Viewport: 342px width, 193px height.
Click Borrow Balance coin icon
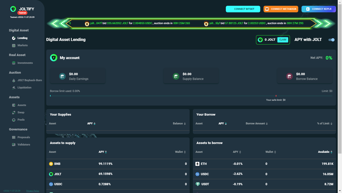(289, 76)
